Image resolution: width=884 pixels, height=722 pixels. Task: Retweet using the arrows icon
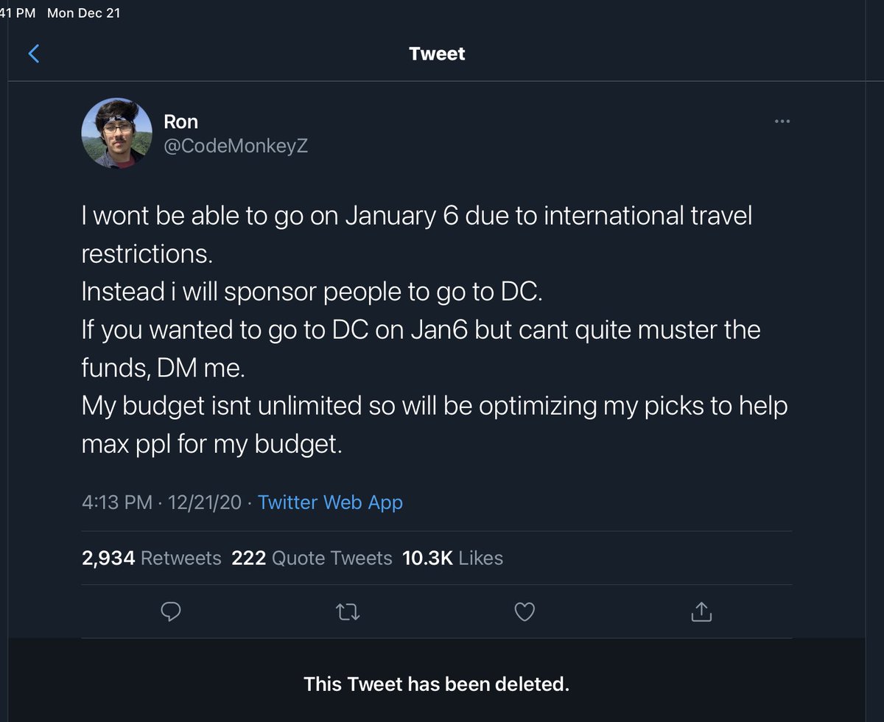(348, 611)
